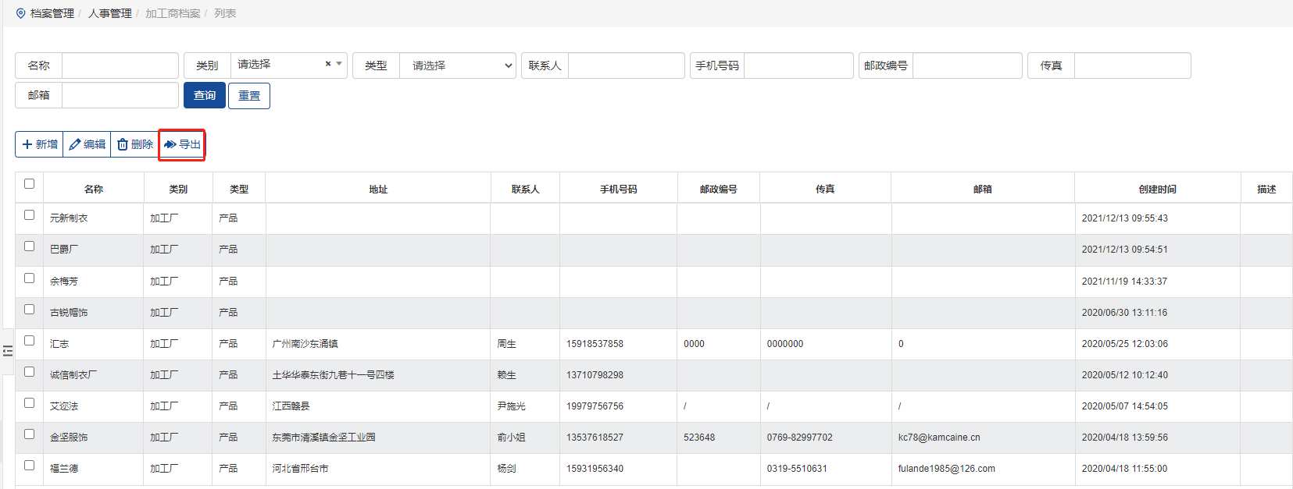Open the 类别 dropdown
The image size is (1293, 489).
[x=288, y=65]
